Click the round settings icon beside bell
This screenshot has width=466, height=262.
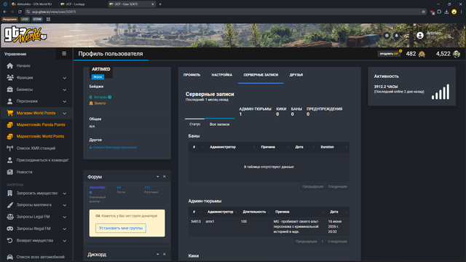pyautogui.click(x=387, y=36)
